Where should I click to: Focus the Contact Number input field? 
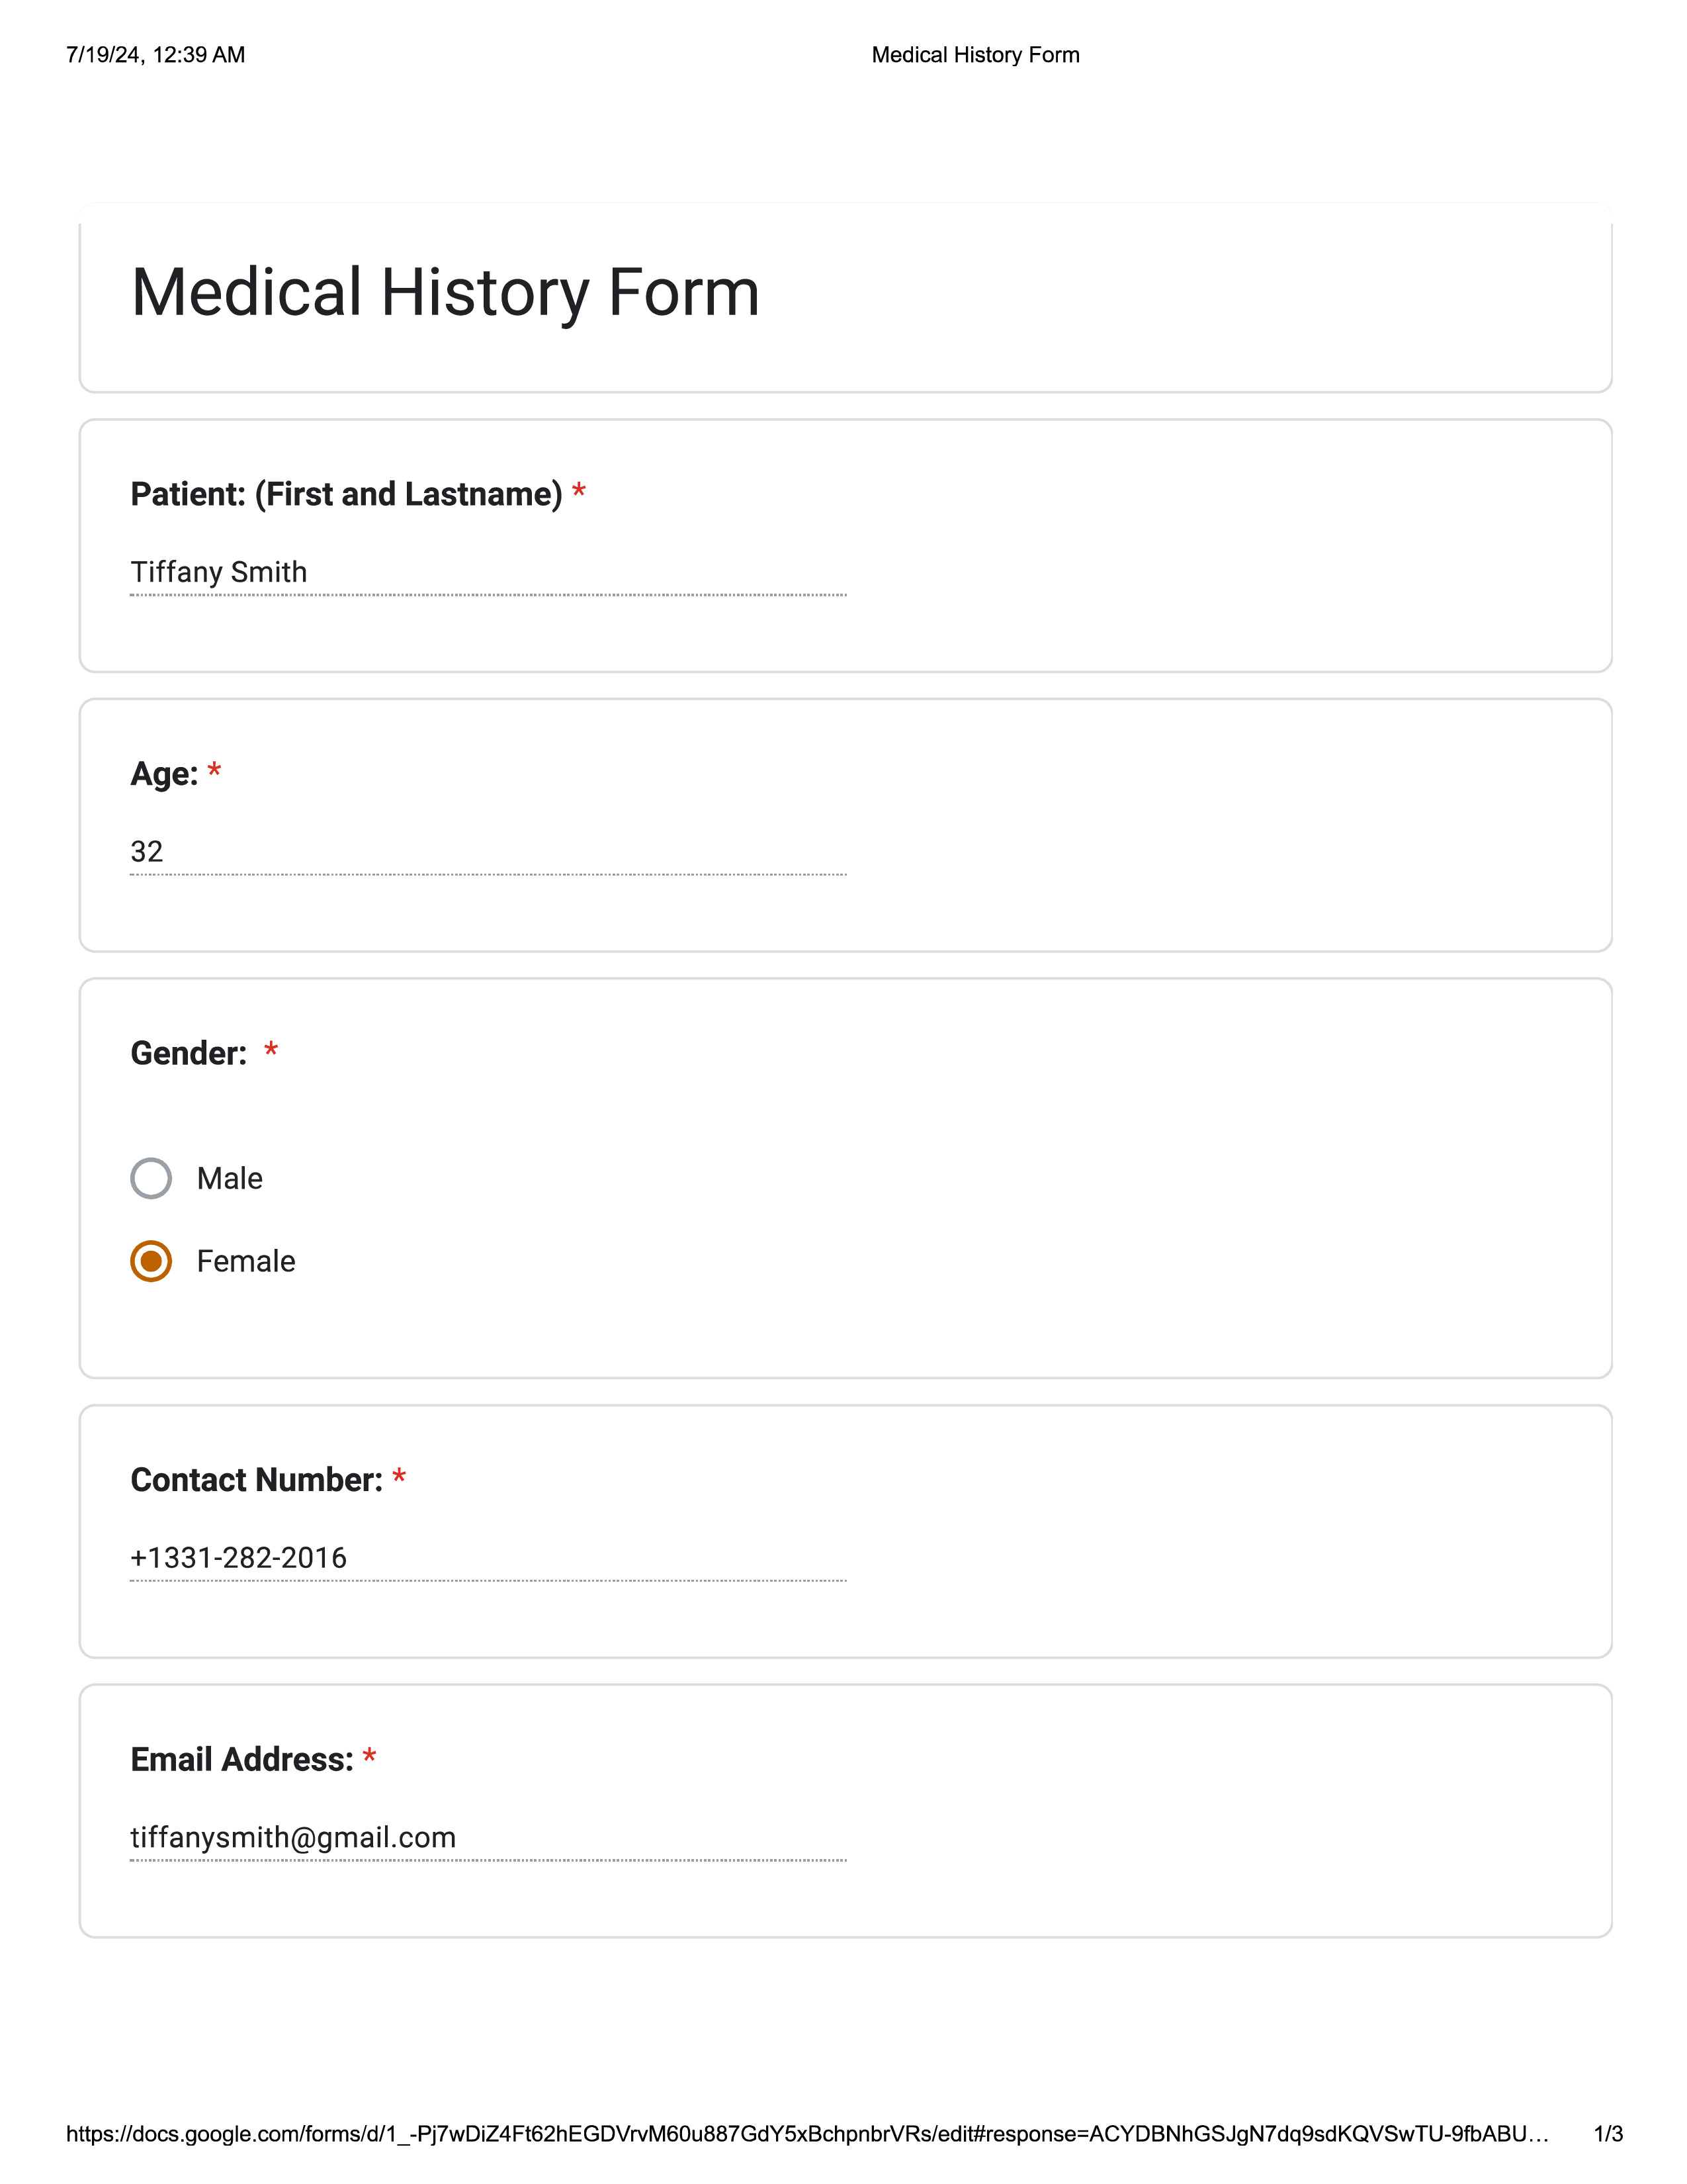pyautogui.click(x=488, y=1558)
